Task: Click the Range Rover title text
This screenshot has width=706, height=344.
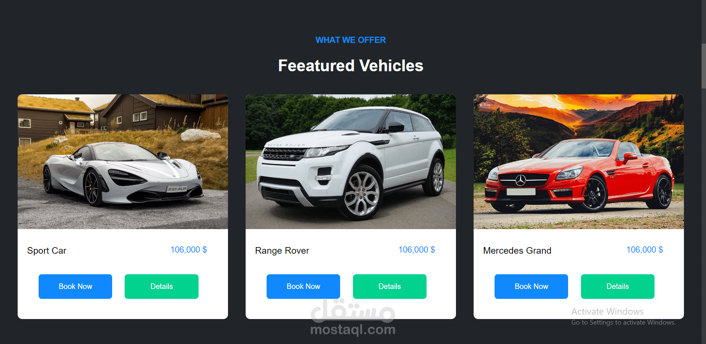Action: pos(282,251)
